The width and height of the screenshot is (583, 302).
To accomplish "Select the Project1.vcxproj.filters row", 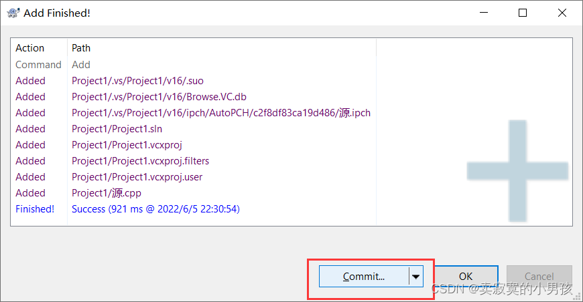I will [x=194, y=161].
